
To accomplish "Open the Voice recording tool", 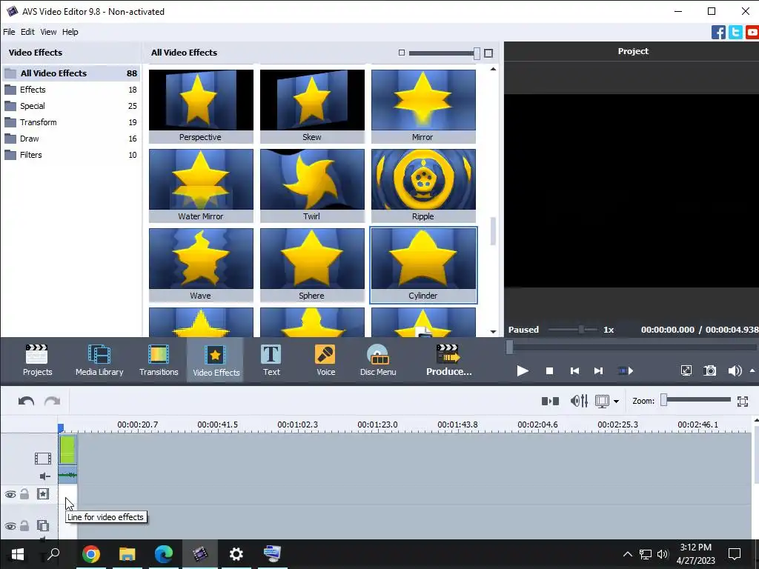I will pyautogui.click(x=325, y=360).
